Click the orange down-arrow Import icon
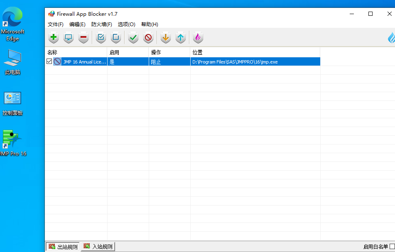Screen dimensions: 395x252 165,37
